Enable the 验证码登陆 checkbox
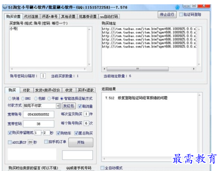Screen dimensions: 220x171 [x=181, y=14]
